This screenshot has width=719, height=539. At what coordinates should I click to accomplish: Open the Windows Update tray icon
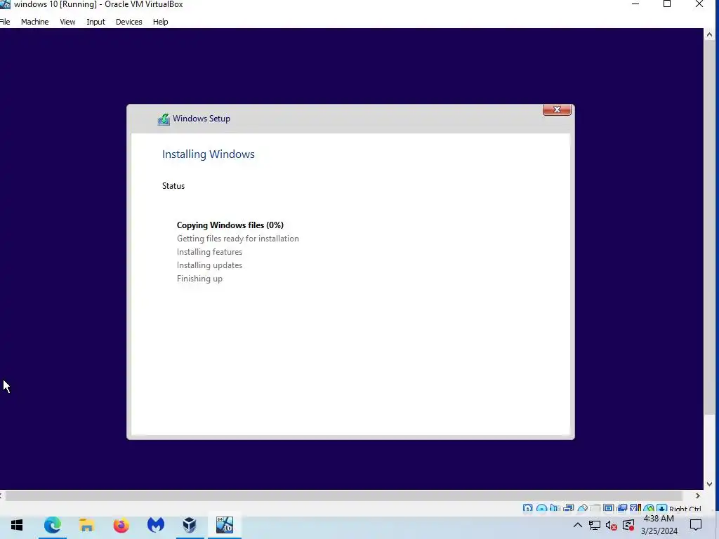(x=628, y=525)
